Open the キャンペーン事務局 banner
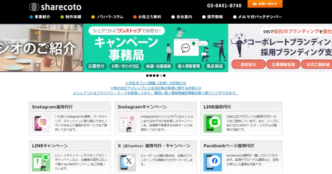The width and height of the screenshot is (332, 174). 156,48
